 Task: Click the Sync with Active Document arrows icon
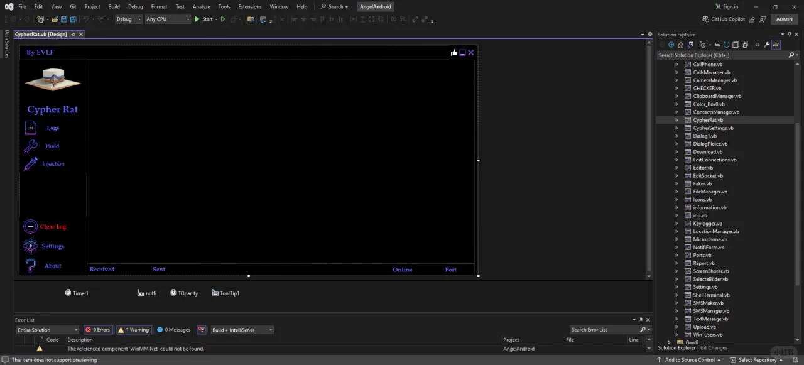coord(717,45)
